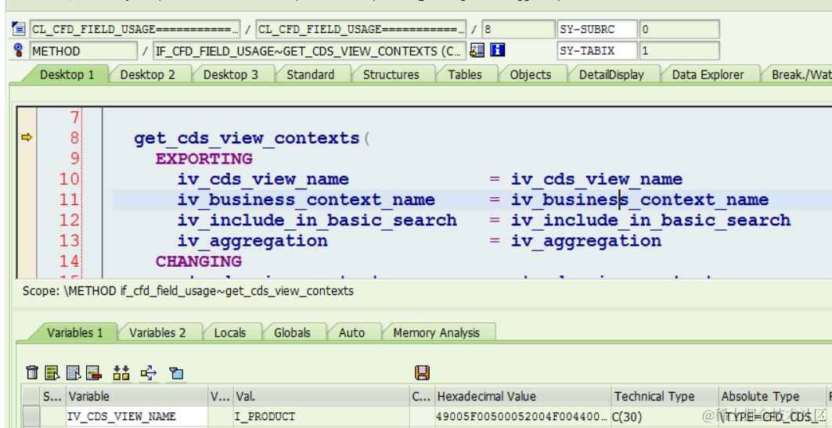Click the layout funnel icon
The width and height of the screenshot is (832, 428).
[x=176, y=373]
